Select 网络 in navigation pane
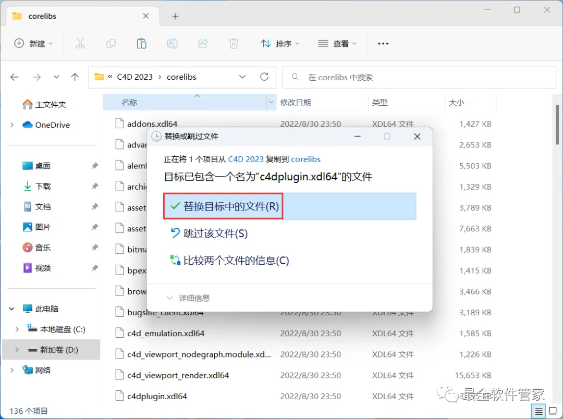Viewport: 563px width, 419px height. pyautogui.click(x=36, y=370)
